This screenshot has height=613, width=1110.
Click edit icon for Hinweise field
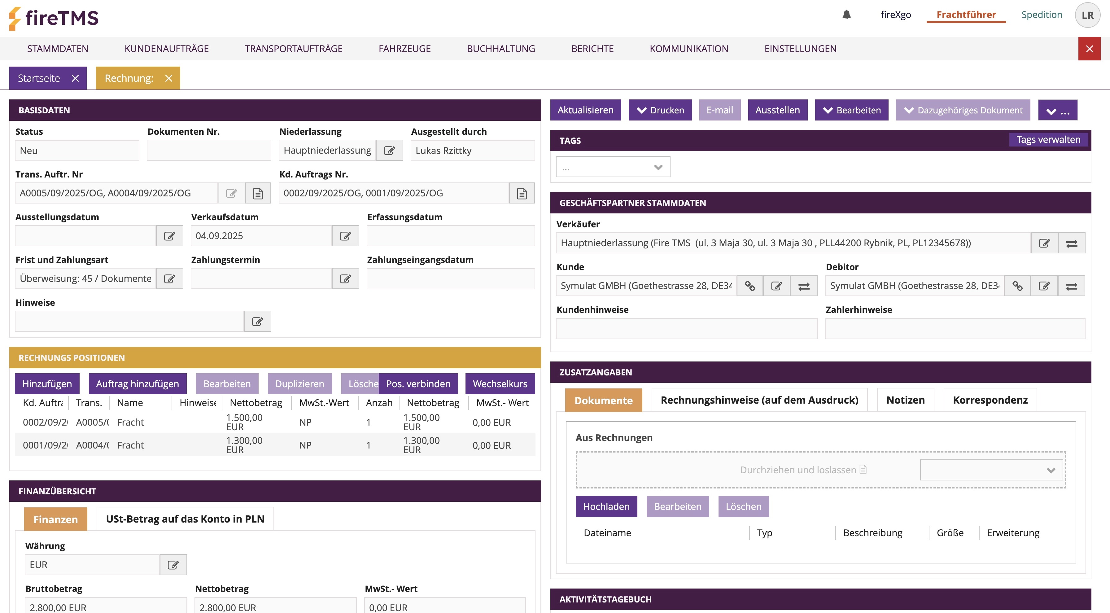pyautogui.click(x=257, y=321)
